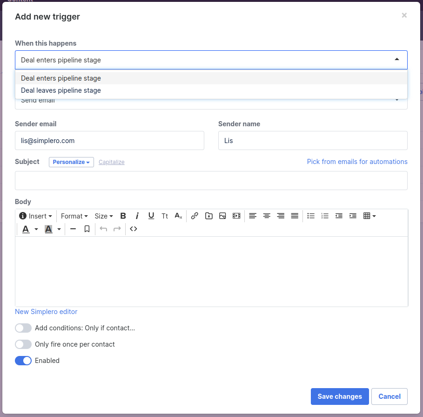
Task: Click the Subject input field
Action: point(211,180)
